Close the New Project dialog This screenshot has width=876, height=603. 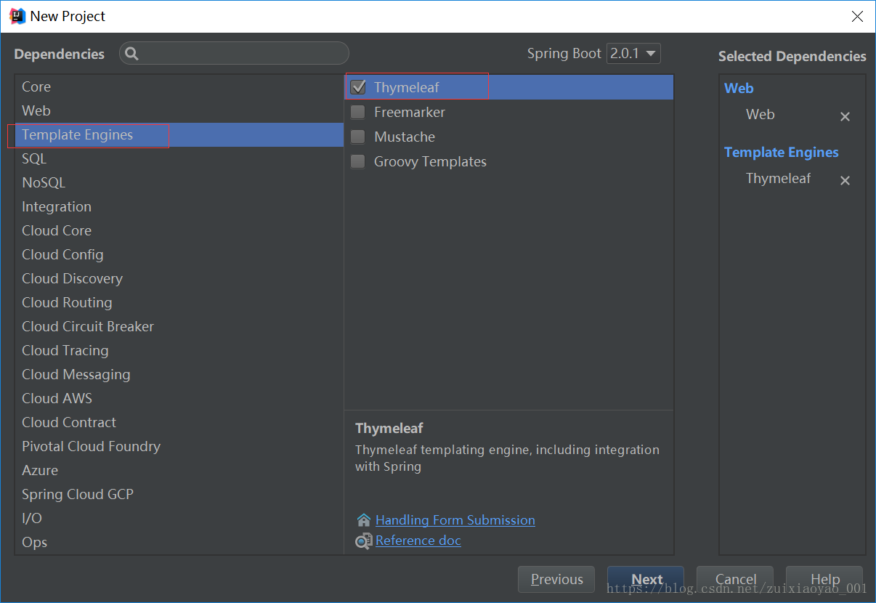(x=857, y=16)
